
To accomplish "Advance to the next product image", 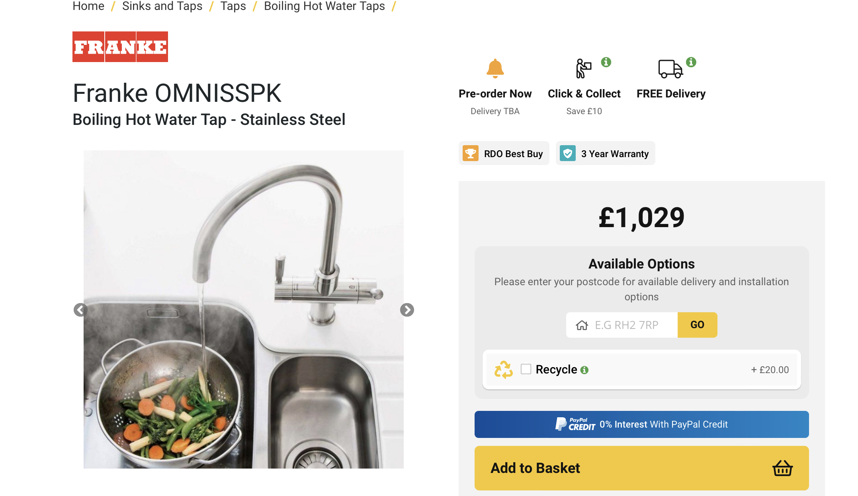I will [407, 310].
